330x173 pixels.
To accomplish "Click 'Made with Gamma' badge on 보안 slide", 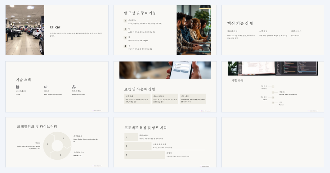I will 205,111.
